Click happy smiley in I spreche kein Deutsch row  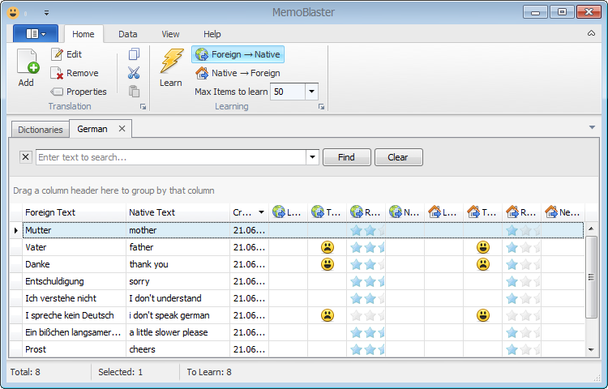coord(483,315)
